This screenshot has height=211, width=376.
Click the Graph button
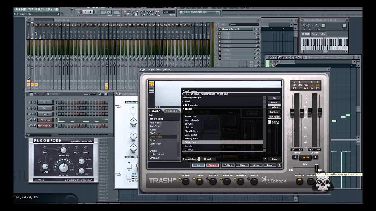tap(256, 165)
